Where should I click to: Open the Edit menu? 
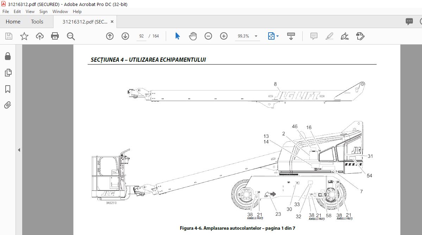17,12
